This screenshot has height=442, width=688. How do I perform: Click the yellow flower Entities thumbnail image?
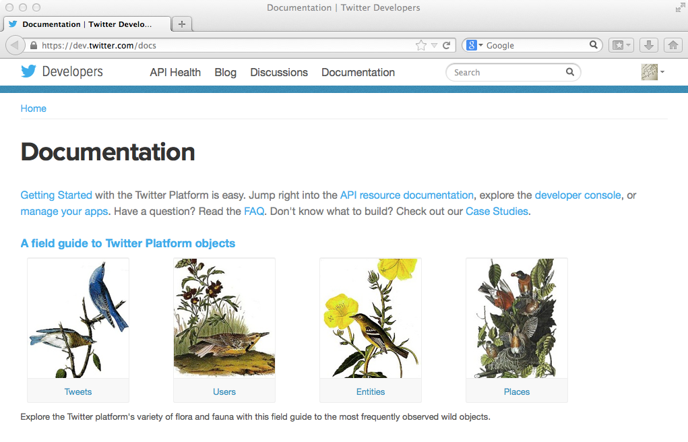(371, 318)
